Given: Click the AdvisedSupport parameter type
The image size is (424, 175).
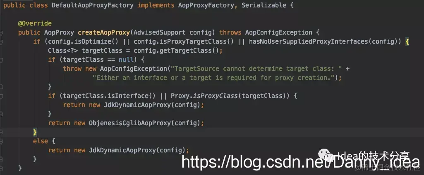Looking at the screenshot, I should coord(160,33).
